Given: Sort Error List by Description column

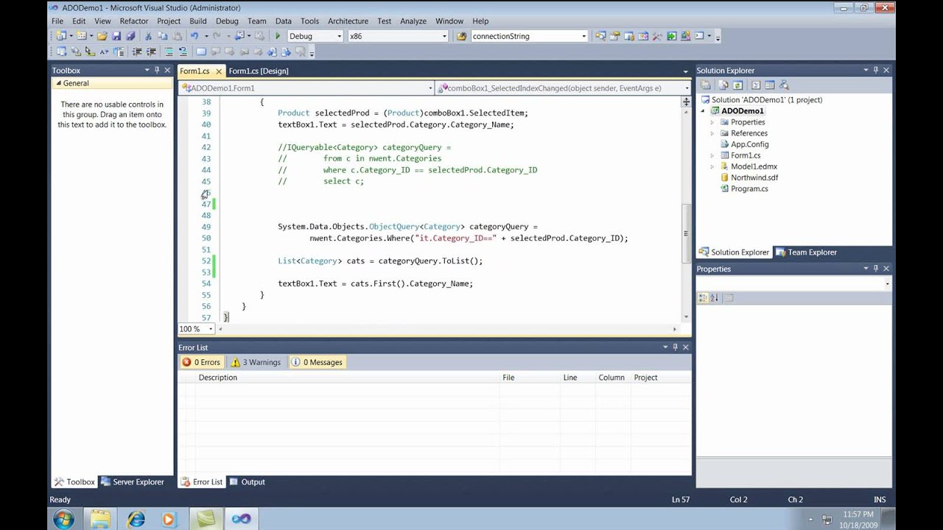Looking at the screenshot, I should [348, 378].
